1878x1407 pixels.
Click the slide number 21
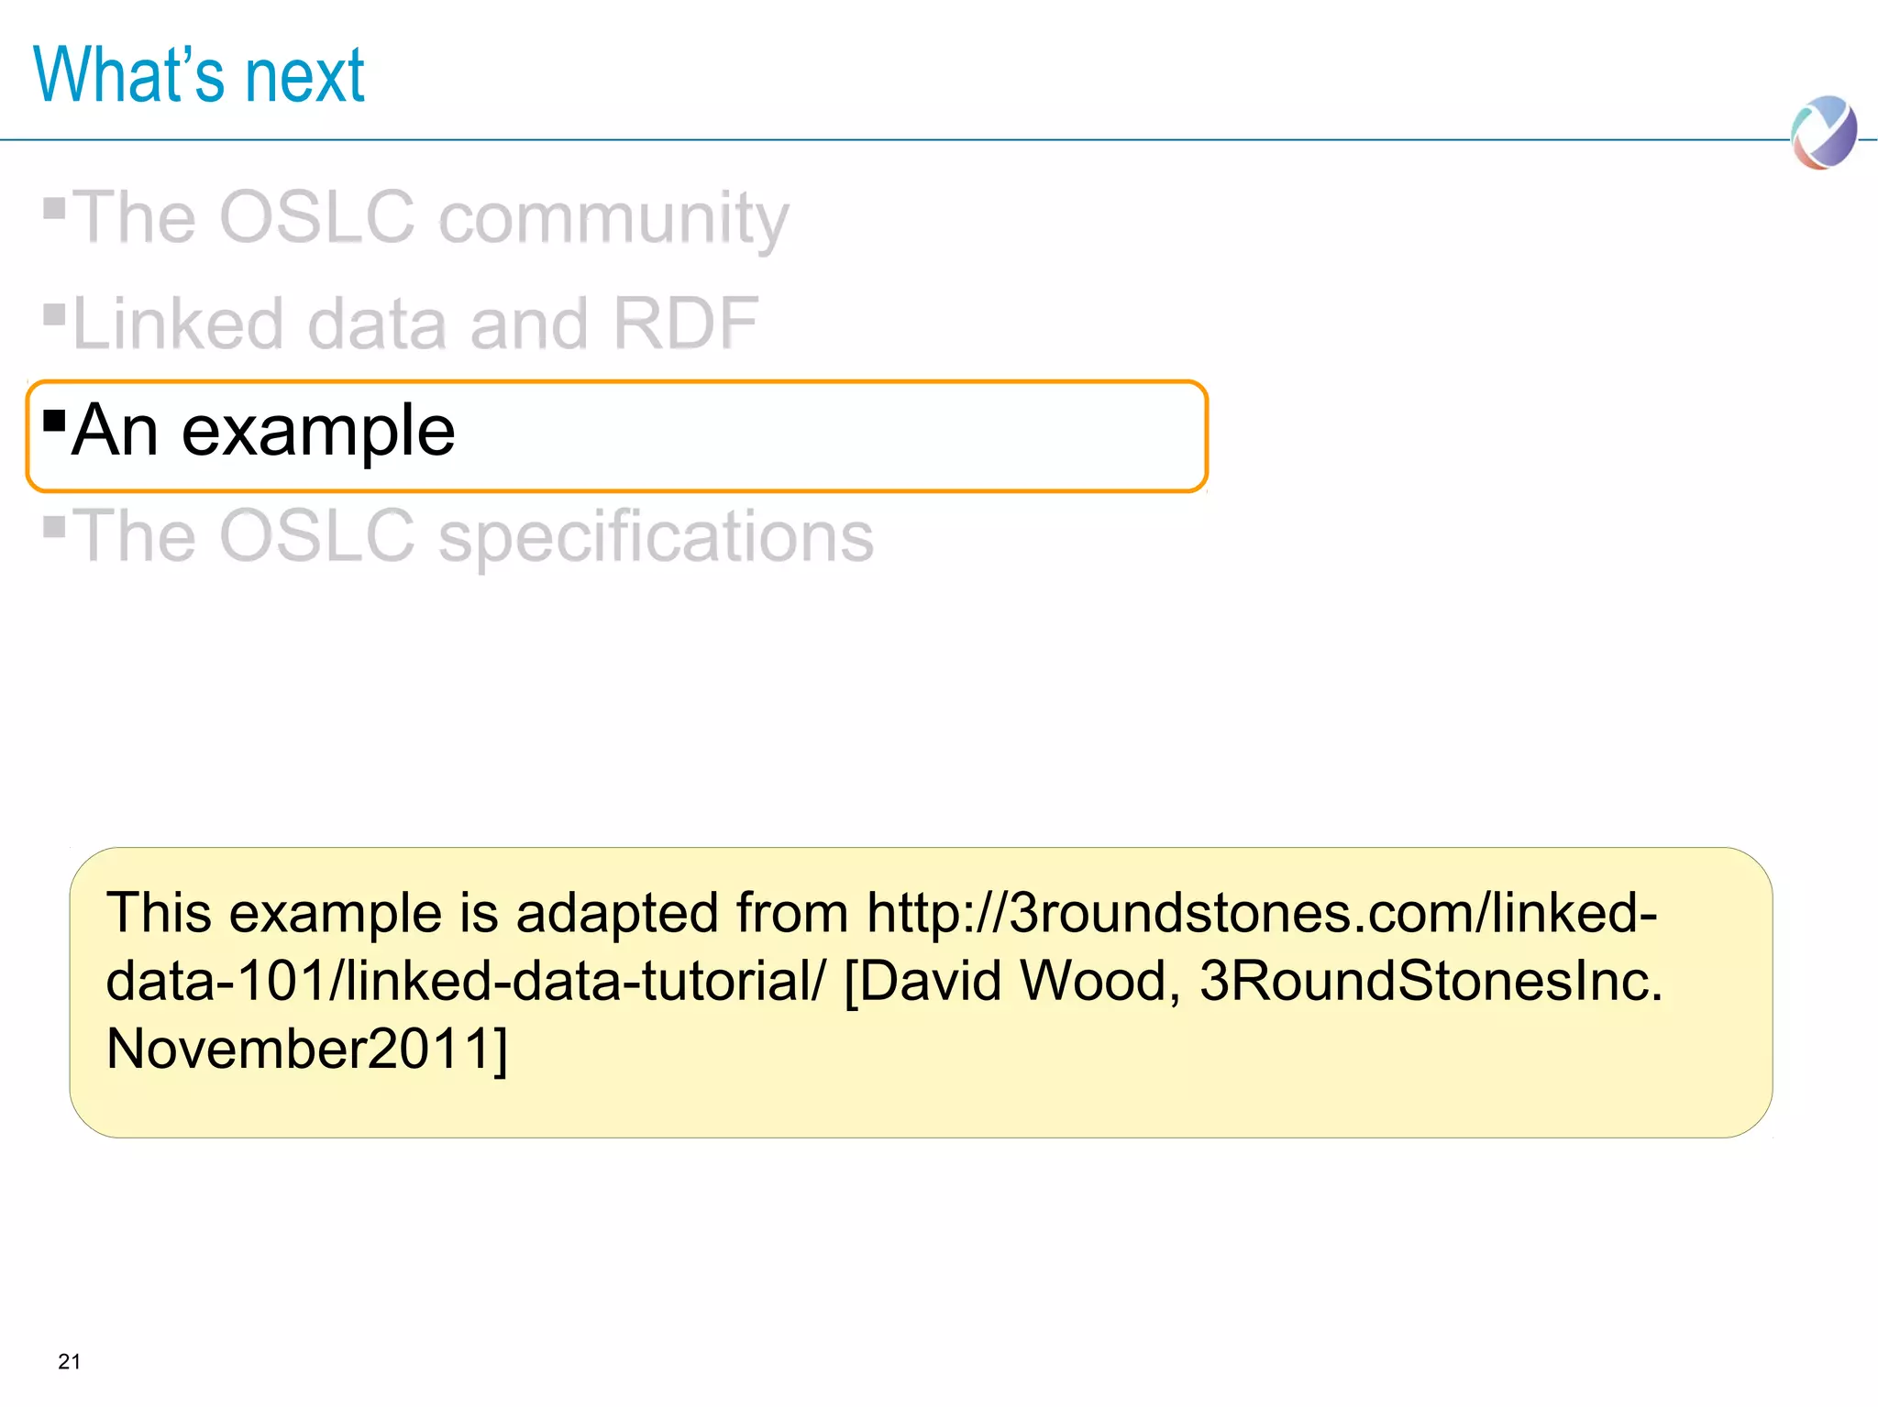click(70, 1361)
